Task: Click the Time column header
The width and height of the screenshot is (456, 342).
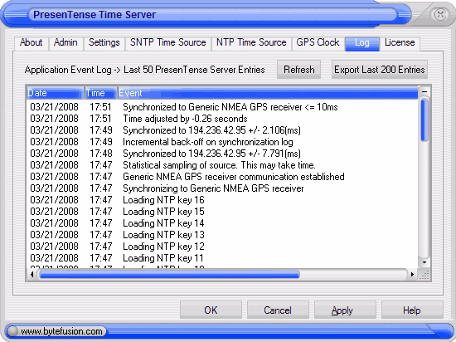Action: 101,93
